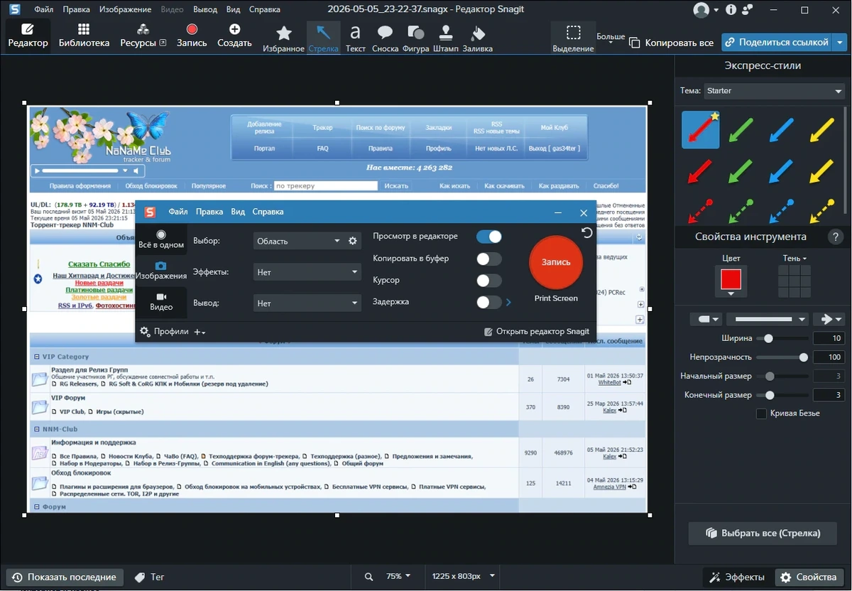Toggle the Cursor (Курсор) switch

pyautogui.click(x=488, y=281)
